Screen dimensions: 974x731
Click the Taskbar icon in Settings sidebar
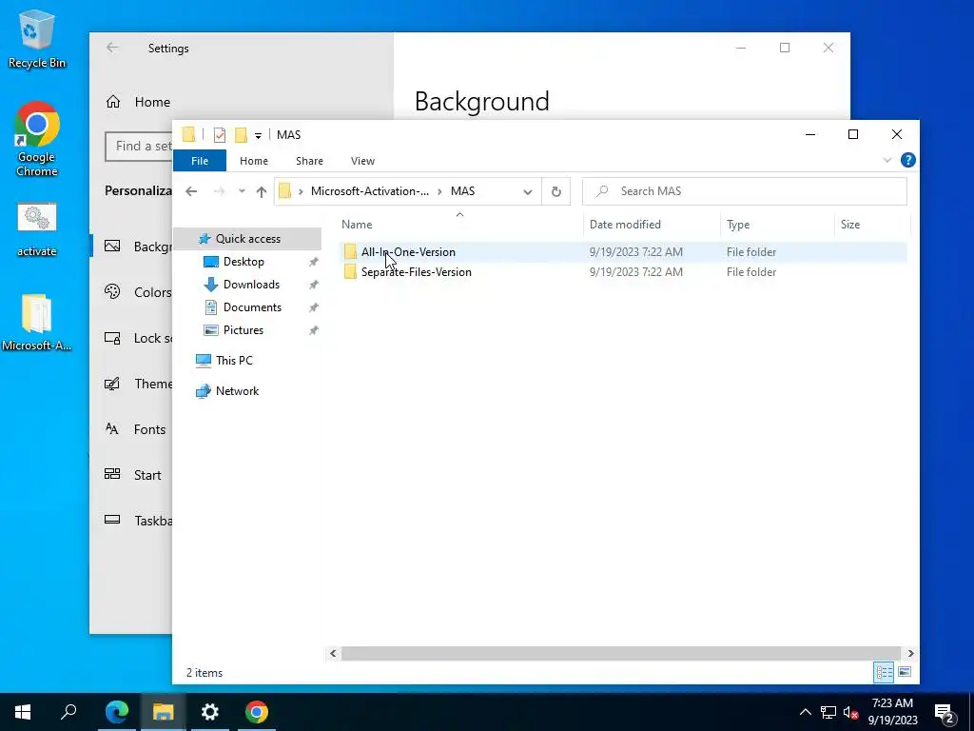(112, 521)
